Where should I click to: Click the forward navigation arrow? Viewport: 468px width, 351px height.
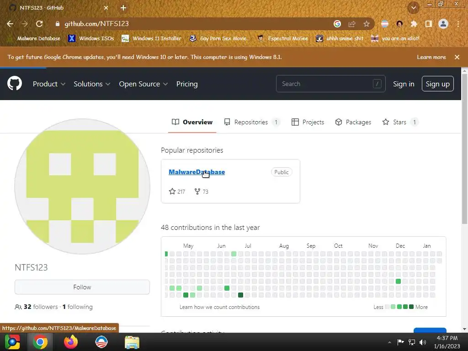[25, 24]
